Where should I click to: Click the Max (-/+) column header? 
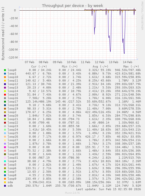tap(131, 67)
